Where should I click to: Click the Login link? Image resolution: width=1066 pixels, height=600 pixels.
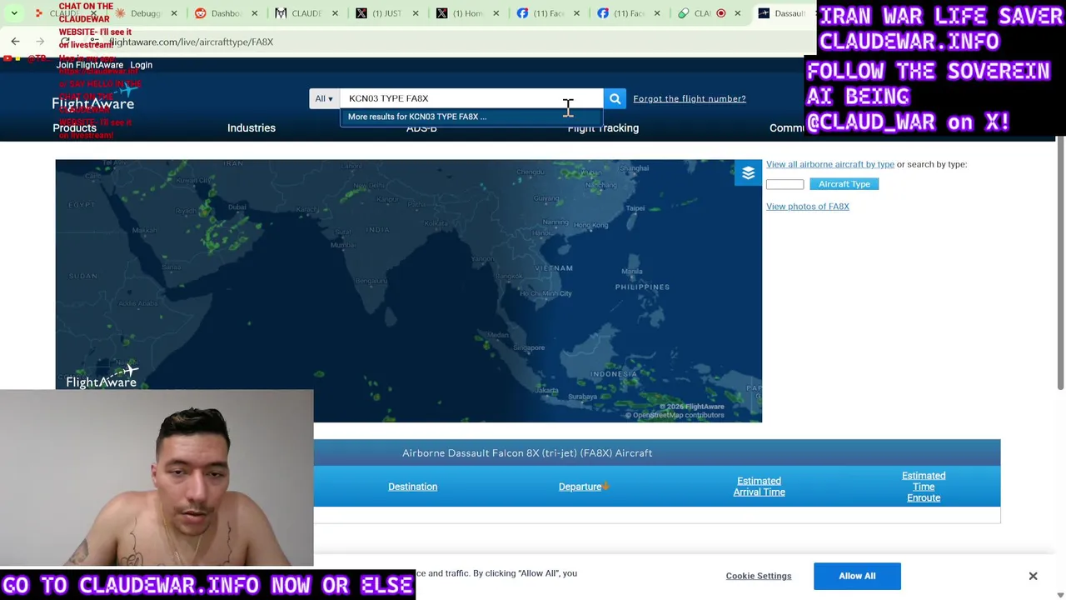click(x=141, y=65)
